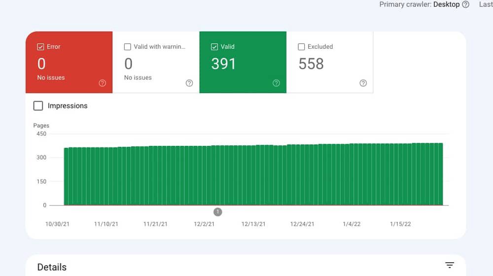493x276 pixels.
Task: Uncheck the Error checkbox
Action: (x=40, y=47)
